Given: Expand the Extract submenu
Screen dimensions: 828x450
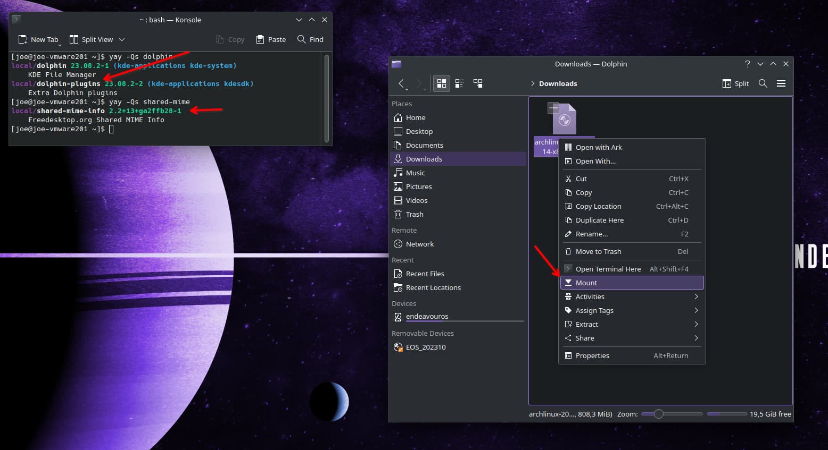Looking at the screenshot, I should (632, 324).
